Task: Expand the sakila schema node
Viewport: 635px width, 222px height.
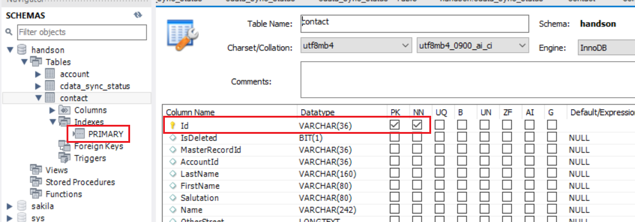Action: pyautogui.click(x=10, y=206)
